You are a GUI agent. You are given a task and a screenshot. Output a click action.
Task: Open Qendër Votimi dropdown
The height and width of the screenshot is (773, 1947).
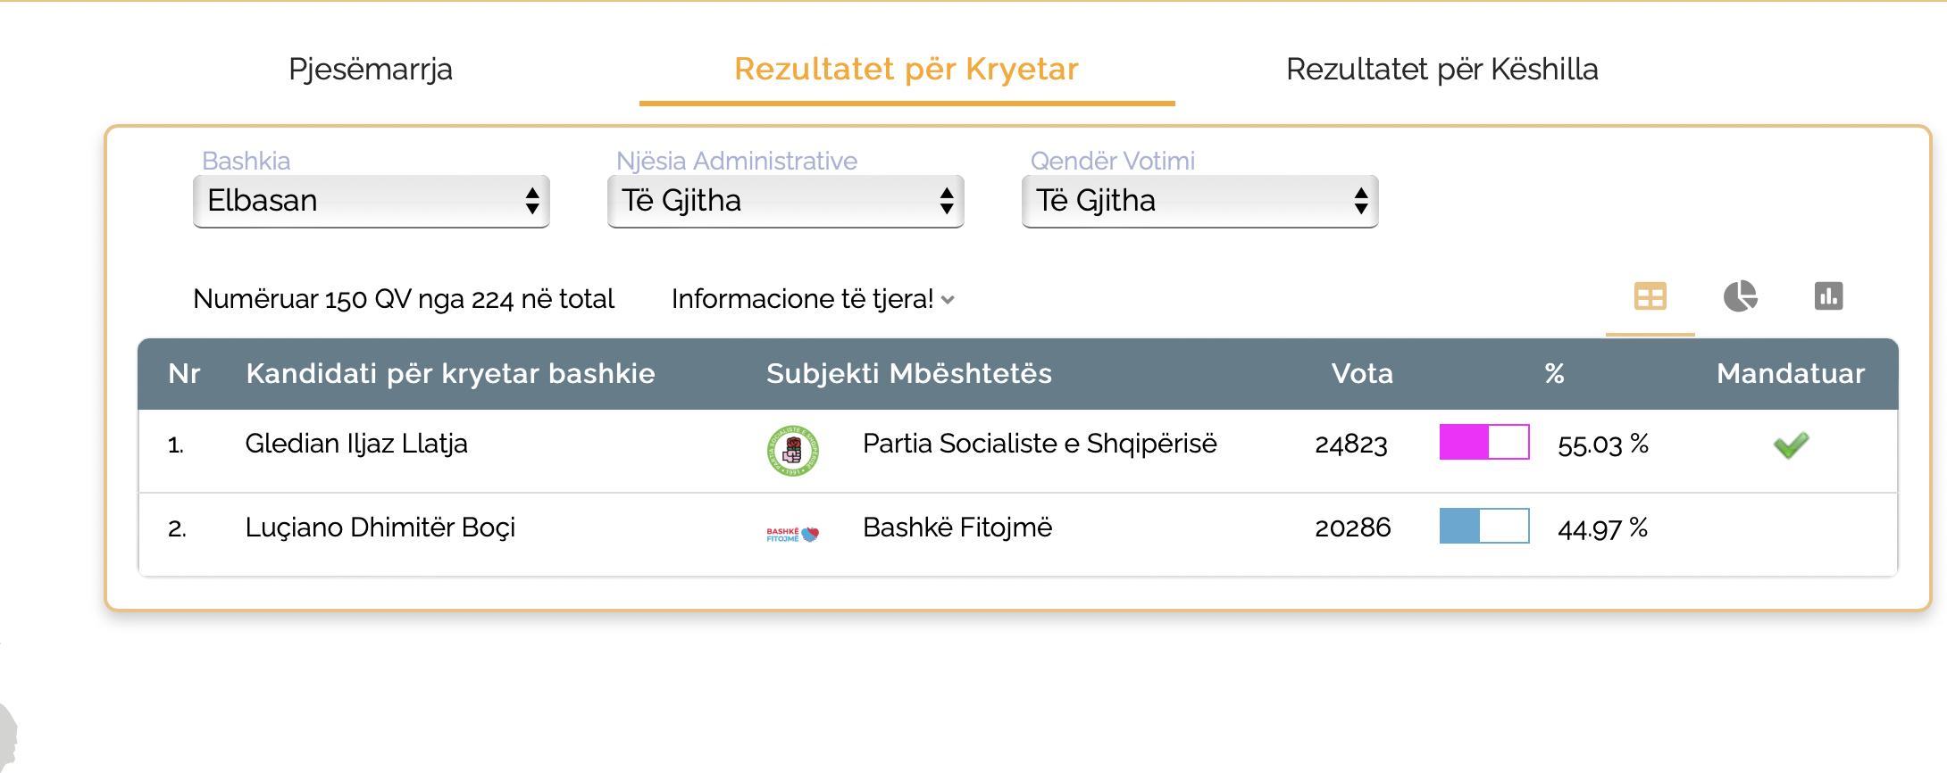[x=1200, y=201]
